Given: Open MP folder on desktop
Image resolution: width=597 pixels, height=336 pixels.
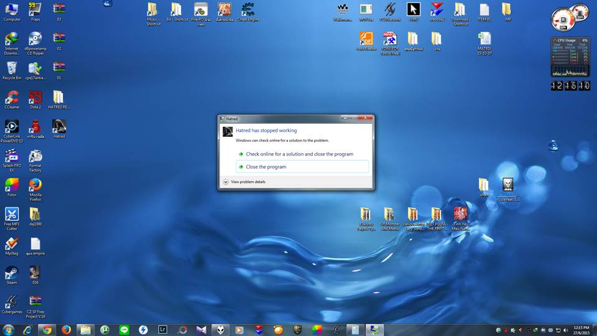Looking at the screenshot, I should [x=507, y=12].
